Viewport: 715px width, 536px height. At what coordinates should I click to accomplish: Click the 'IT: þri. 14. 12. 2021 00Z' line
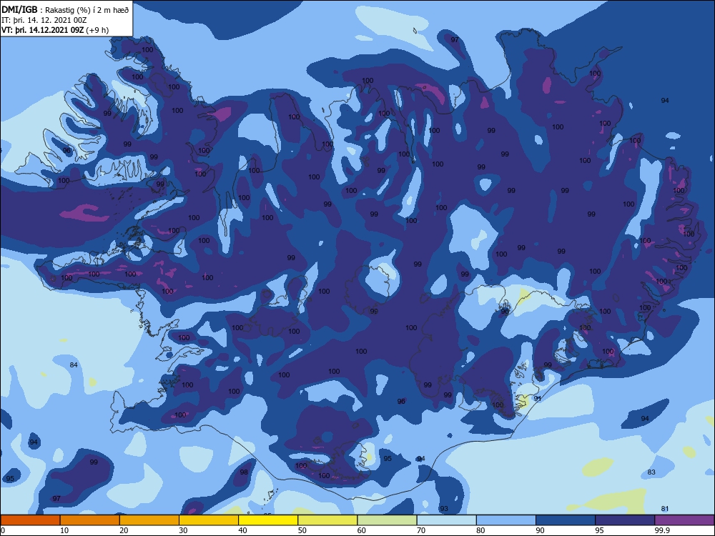(x=44, y=20)
